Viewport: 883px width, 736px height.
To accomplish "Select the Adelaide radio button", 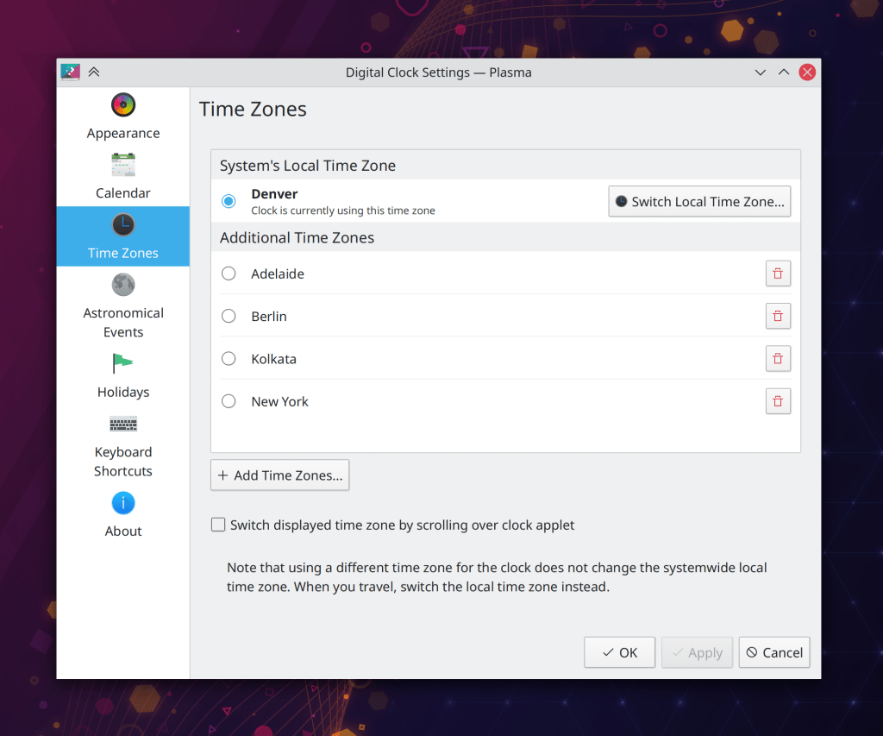I will [x=229, y=274].
